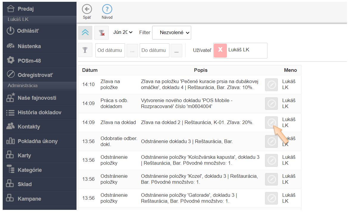
Task: Click the clear filter funnel icon
Action: point(102,33)
